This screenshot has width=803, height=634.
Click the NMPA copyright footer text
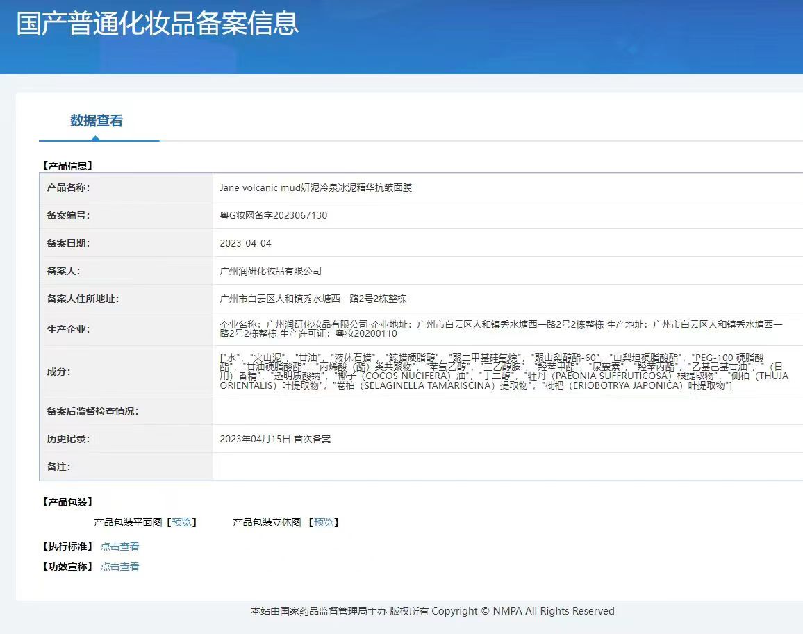(x=432, y=611)
